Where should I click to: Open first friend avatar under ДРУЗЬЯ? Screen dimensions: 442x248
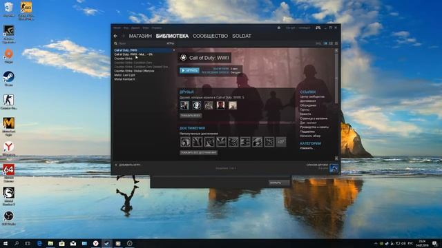click(184, 105)
